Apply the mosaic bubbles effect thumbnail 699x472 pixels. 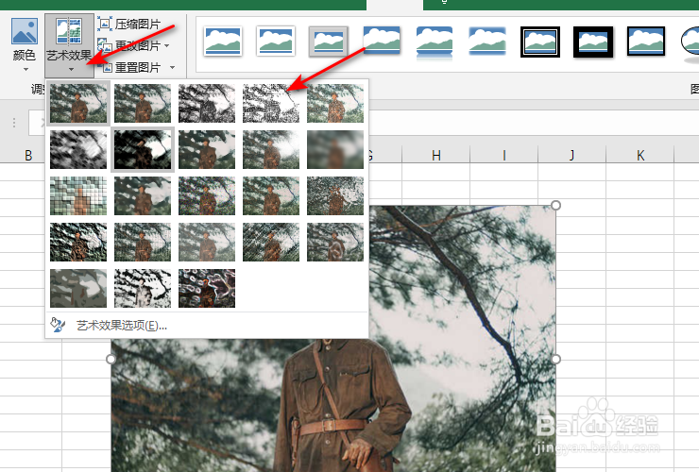pos(78,196)
